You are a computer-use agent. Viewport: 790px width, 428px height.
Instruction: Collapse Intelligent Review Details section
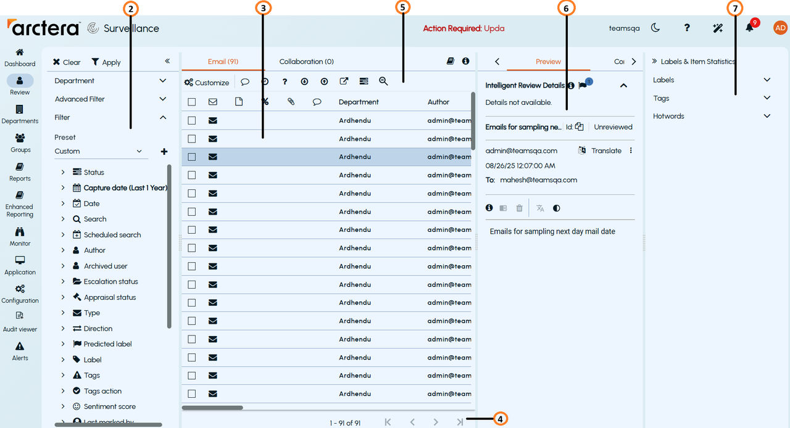point(623,86)
